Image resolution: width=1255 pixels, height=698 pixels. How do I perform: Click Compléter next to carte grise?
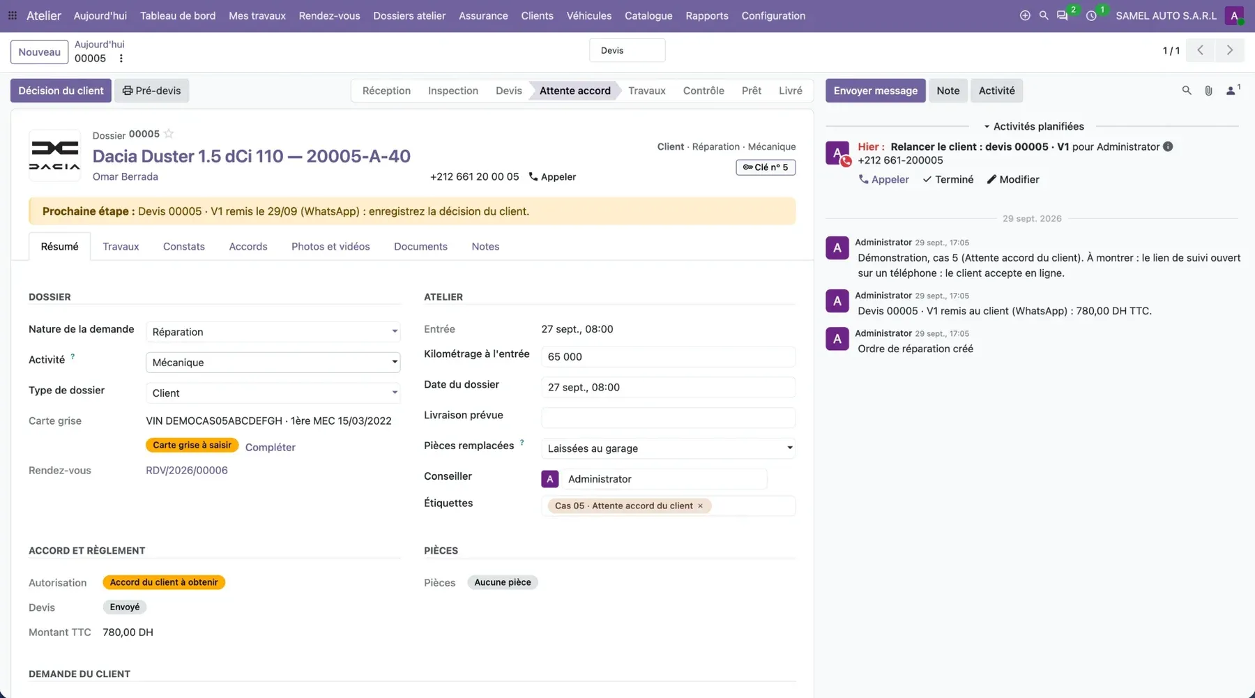click(271, 447)
